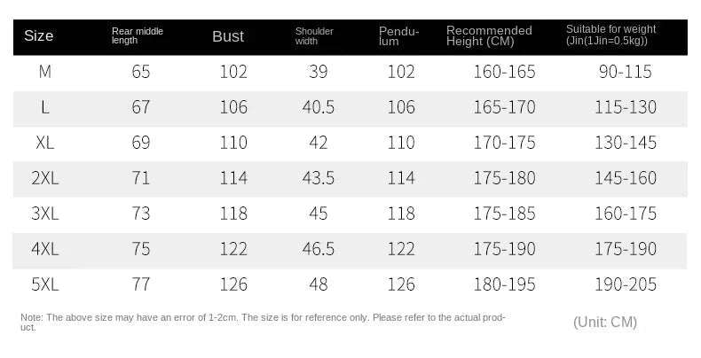This screenshot has height=358, width=701.
Task: Click shoulder width value 40.5
Action: 318,107
